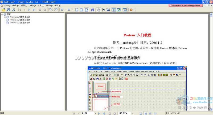This screenshot has width=213, height=115.
Task: Click the Proteus 入门教程 document title
Action: point(137,35)
